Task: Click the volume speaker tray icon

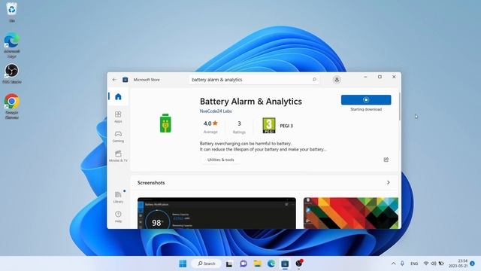Action: (434, 263)
